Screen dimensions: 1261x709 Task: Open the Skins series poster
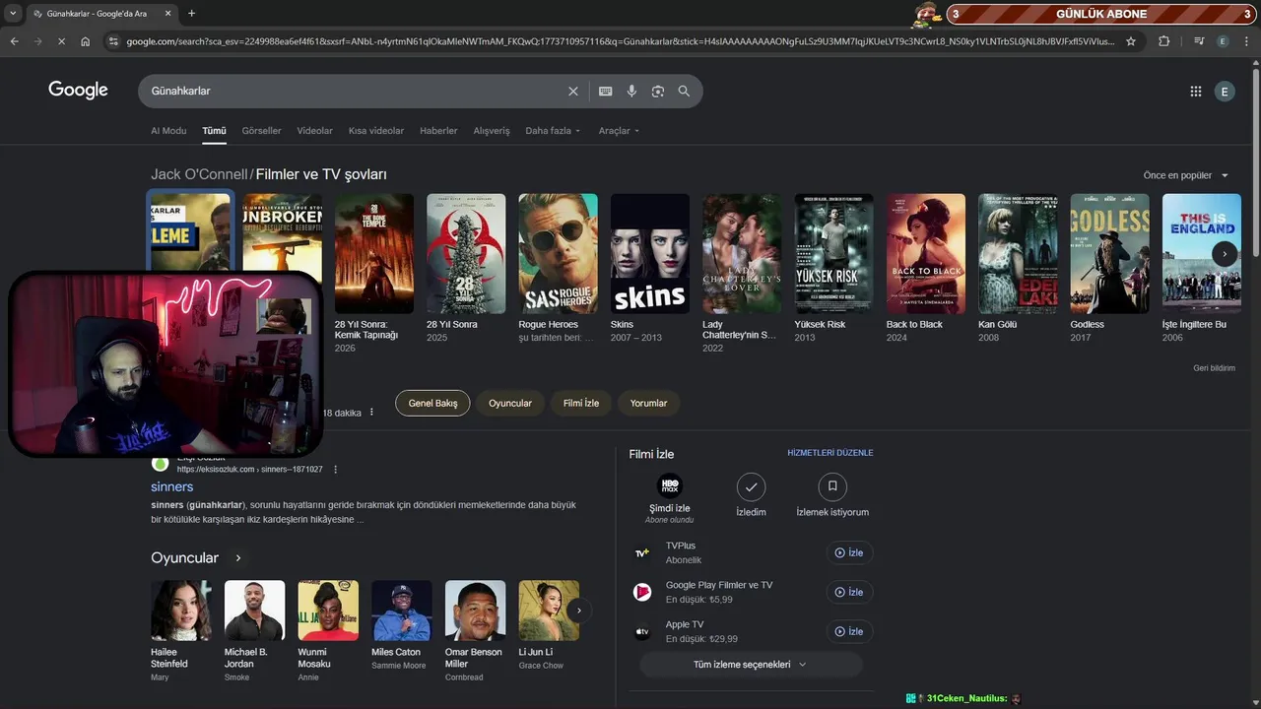click(x=650, y=253)
